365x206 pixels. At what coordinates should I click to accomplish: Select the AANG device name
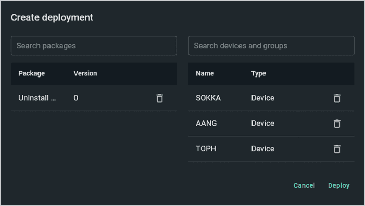tap(206, 123)
